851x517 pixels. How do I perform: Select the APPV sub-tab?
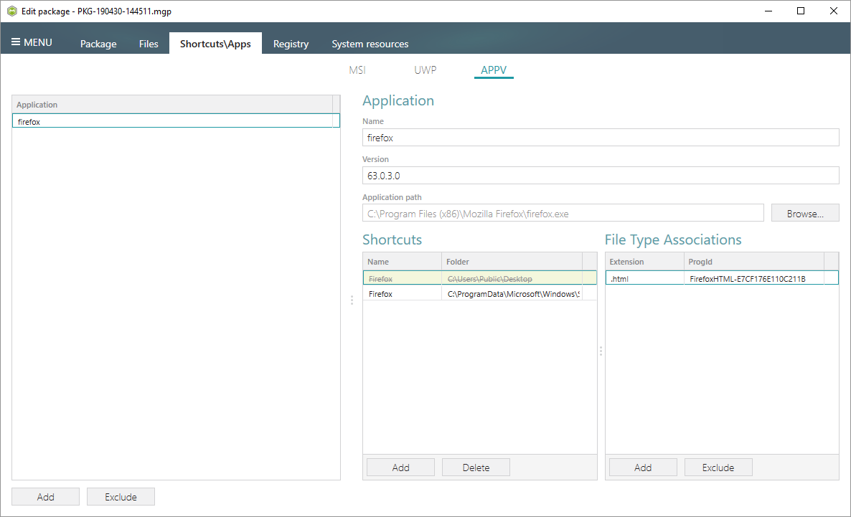tap(494, 70)
